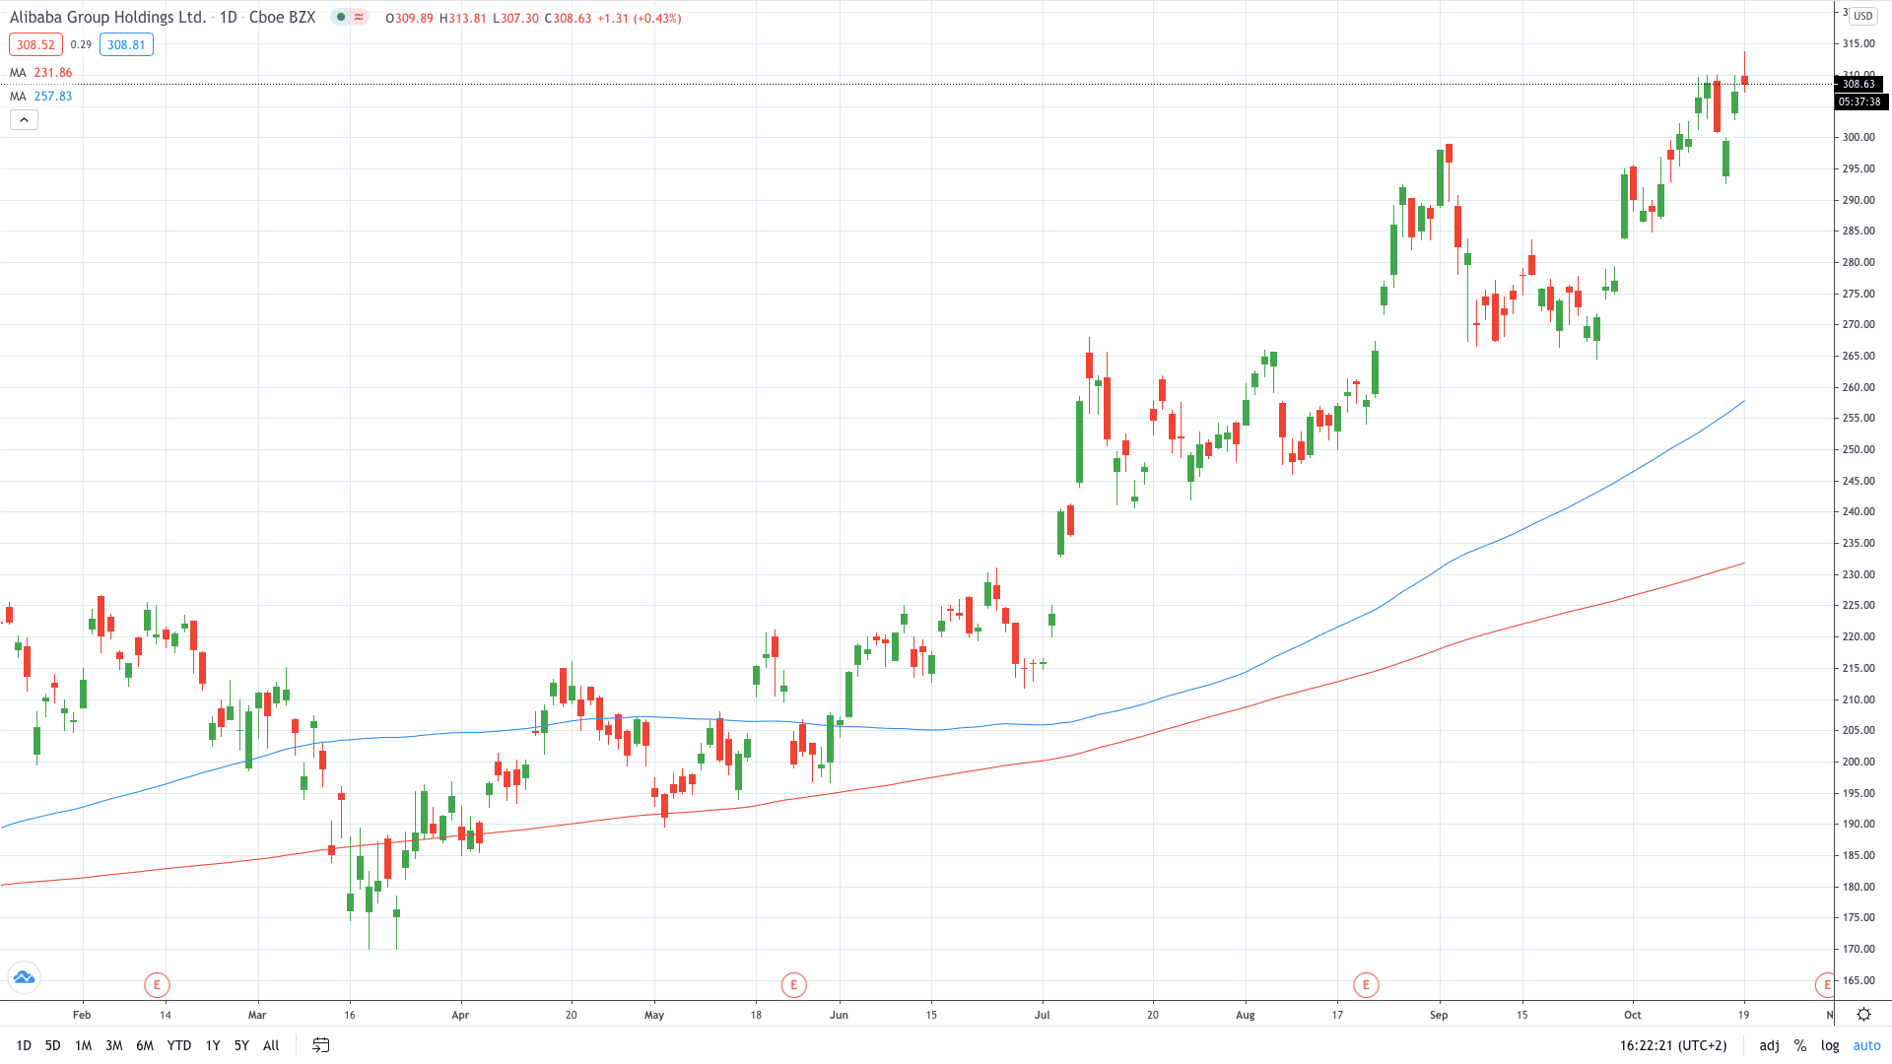Click the 300.00 label on the price axis

[x=1858, y=138]
